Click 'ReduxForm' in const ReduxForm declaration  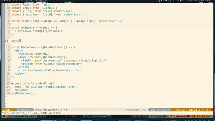[29, 47]
